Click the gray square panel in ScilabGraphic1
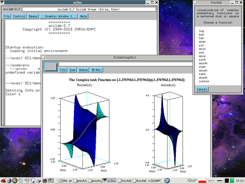245x184 pixels. [51, 67]
